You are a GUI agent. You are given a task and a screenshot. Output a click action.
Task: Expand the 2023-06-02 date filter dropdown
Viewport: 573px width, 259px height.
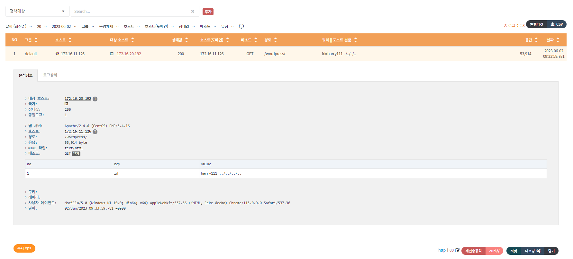64,27
